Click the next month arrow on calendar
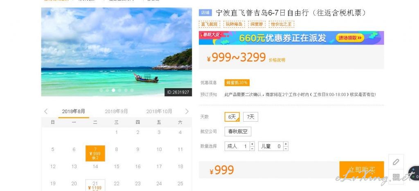 [187, 111]
